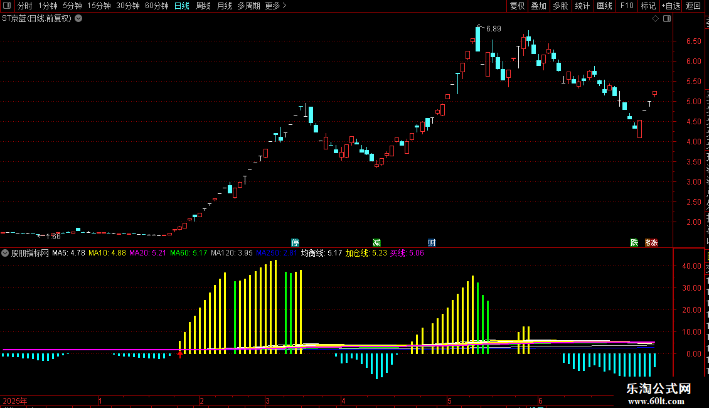
Task: Click the 4.00 price axis label
Action: point(693,142)
